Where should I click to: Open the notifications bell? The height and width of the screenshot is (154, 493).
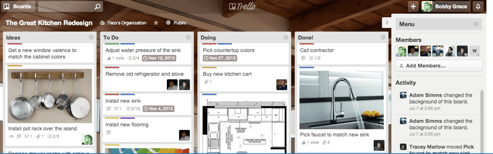[x=478, y=7]
